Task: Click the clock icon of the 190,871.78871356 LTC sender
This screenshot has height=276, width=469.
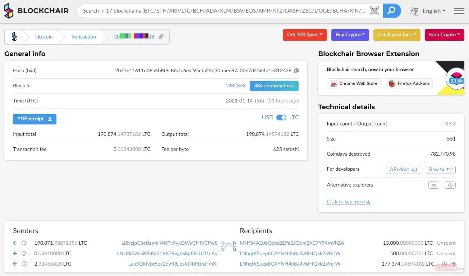Action: point(24,243)
